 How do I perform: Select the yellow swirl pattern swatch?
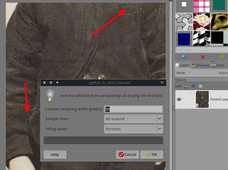[219, 22]
